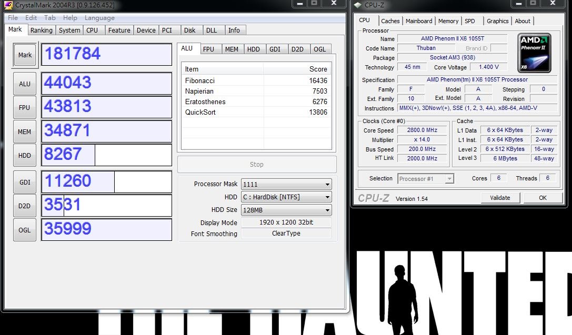This screenshot has width=572, height=335.
Task: Click the Display Mode value field
Action: coord(286,222)
